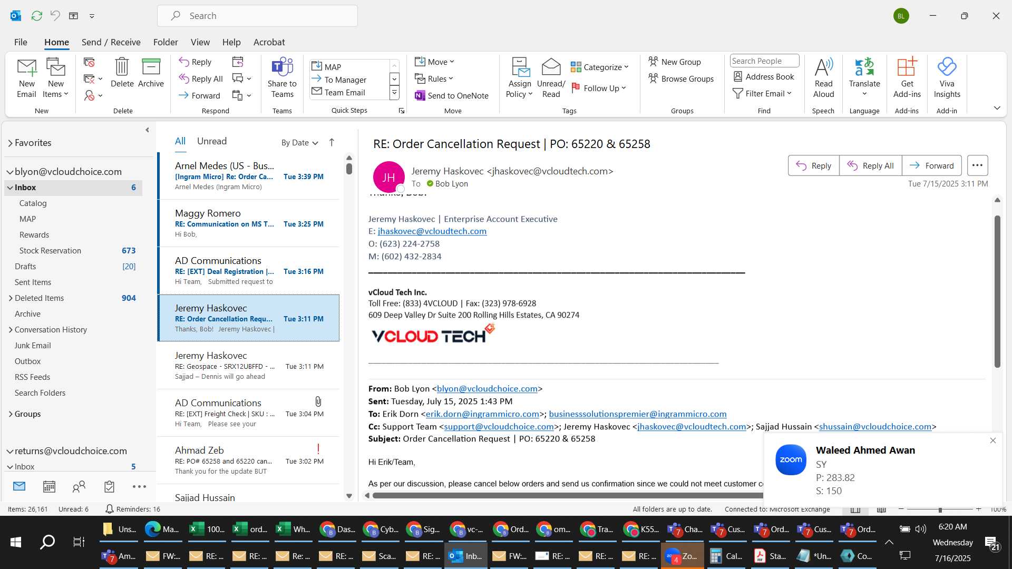Archive the selected message
This screenshot has width=1012, height=569.
(151, 73)
